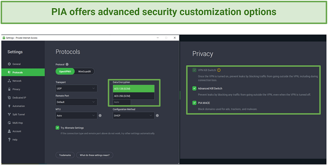Image resolution: width=328 pixels, height=165 pixels.
Task: Click the Configuration Method label
Action: pyautogui.click(x=124, y=109)
